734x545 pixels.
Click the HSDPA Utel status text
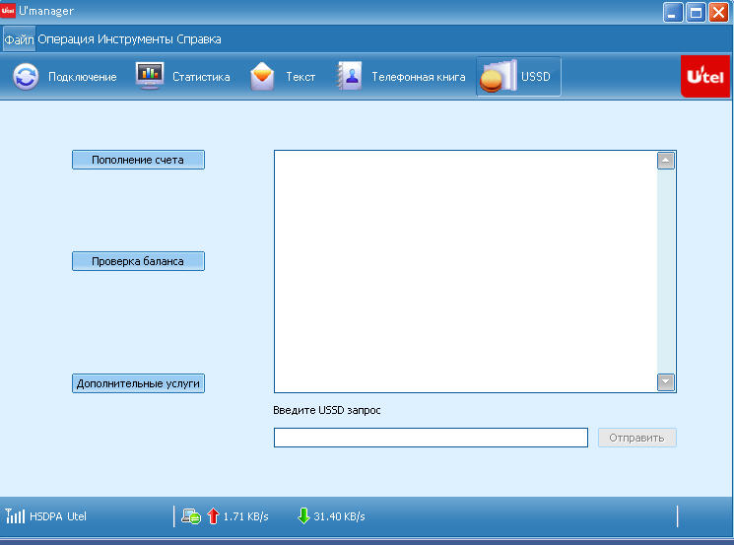(x=58, y=516)
